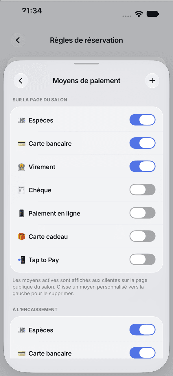Enable the Chèque toggle

pos(142,190)
